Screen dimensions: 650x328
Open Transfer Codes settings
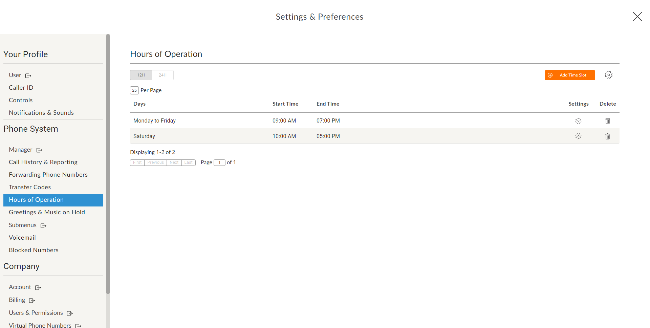(x=30, y=187)
